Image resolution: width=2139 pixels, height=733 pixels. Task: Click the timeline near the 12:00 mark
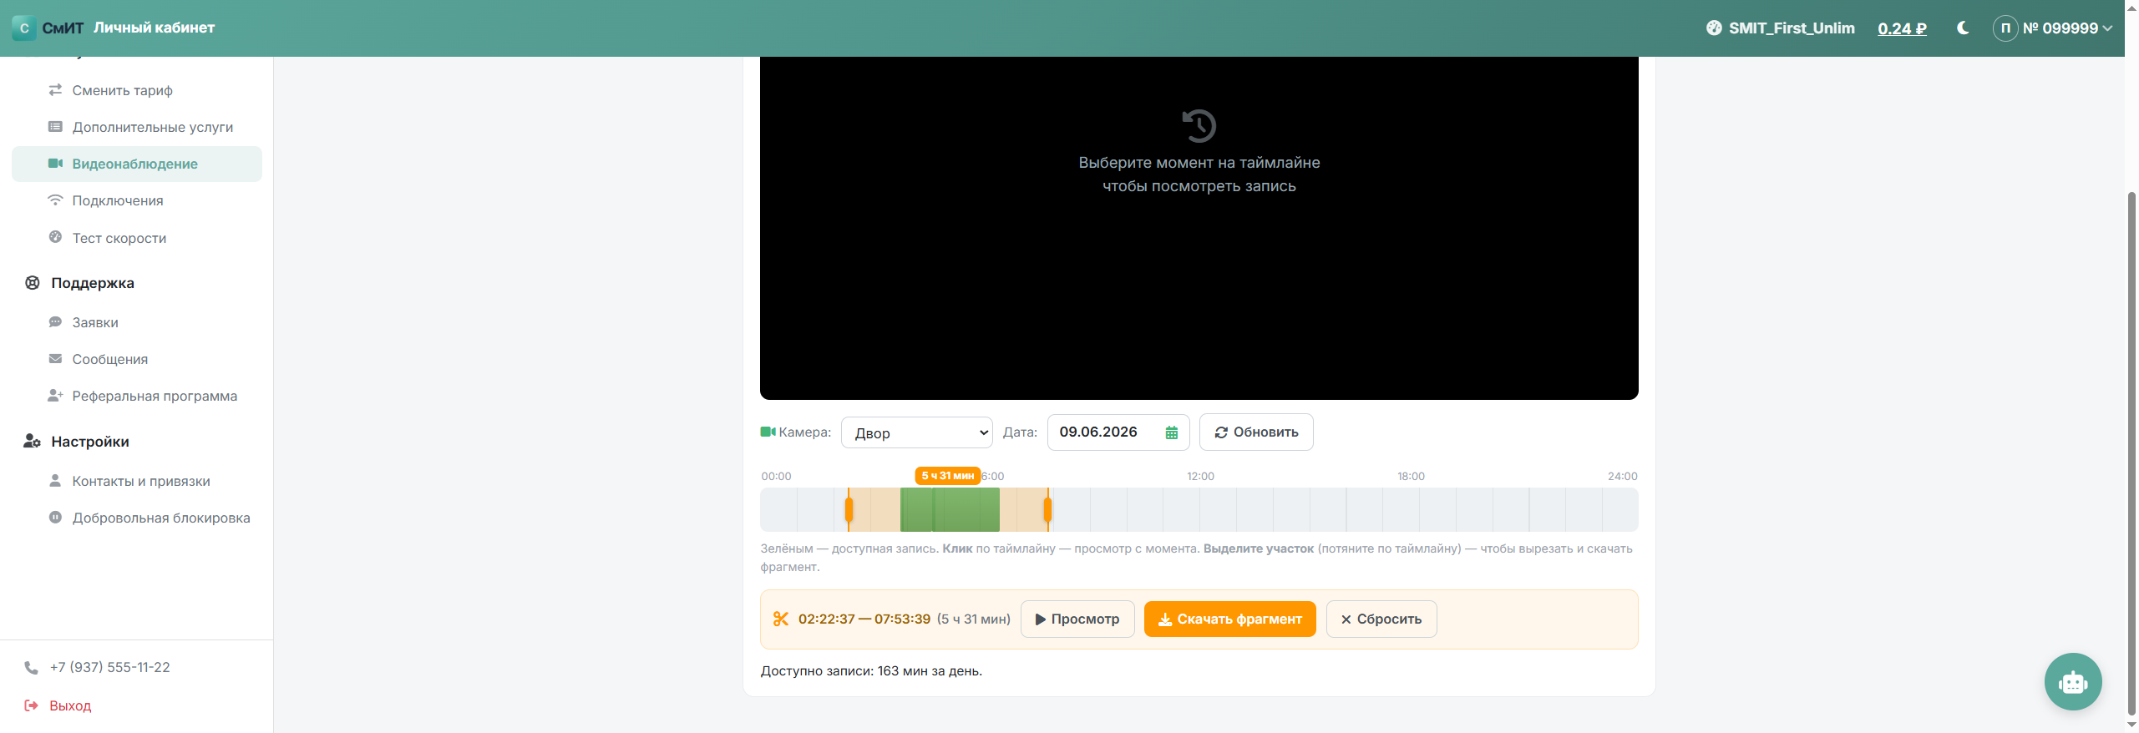[x=1200, y=510]
